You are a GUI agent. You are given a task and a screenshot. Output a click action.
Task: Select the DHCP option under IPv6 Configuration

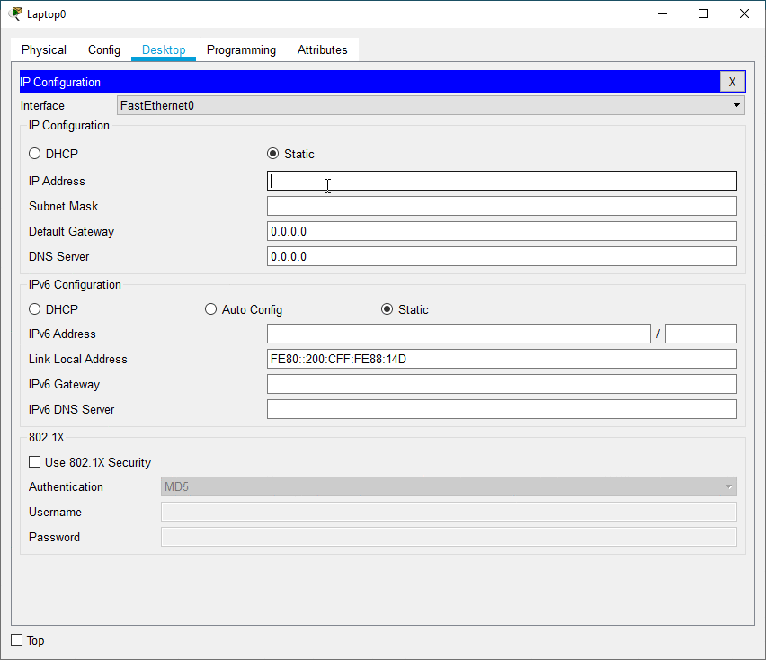35,309
